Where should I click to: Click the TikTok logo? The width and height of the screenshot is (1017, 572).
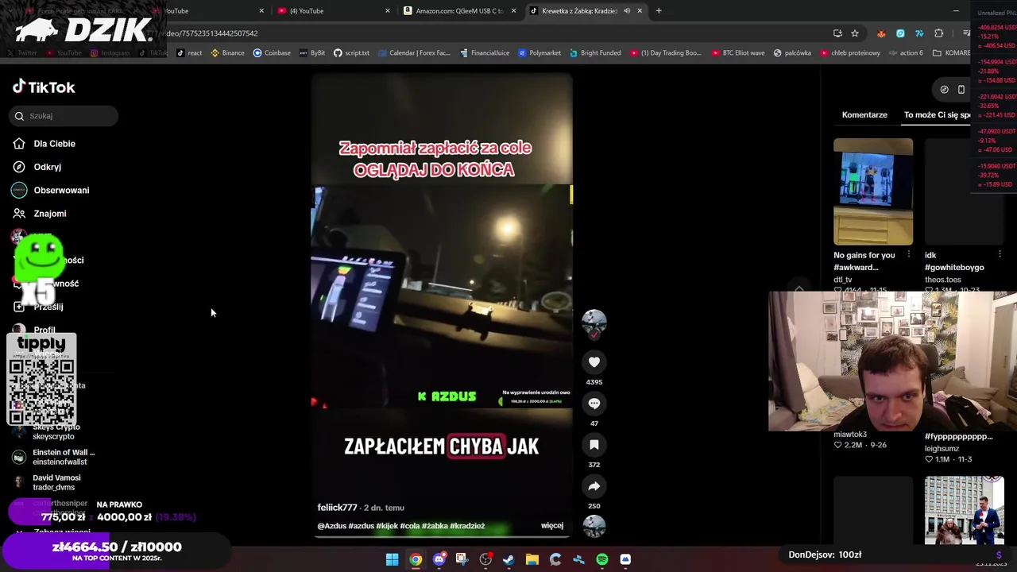pyautogui.click(x=44, y=87)
